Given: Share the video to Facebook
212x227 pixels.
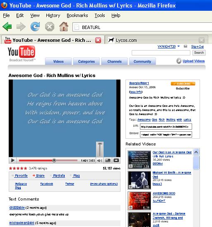Looking at the screenshot, I should click(x=47, y=184).
